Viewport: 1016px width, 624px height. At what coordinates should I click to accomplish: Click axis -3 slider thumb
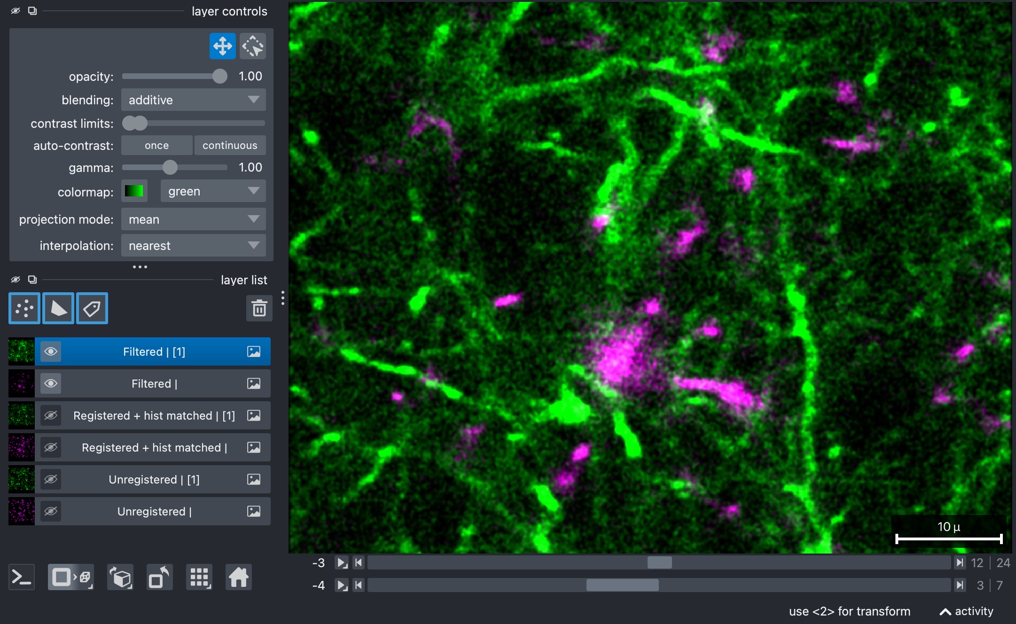[x=659, y=562]
